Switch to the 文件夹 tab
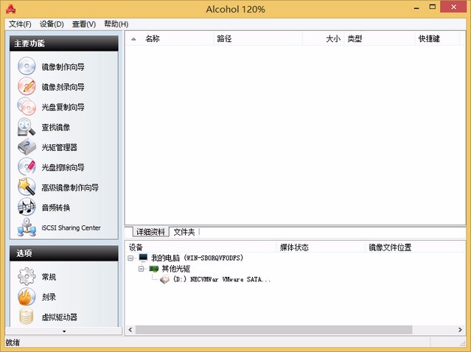This screenshot has height=352, width=471. tap(184, 232)
